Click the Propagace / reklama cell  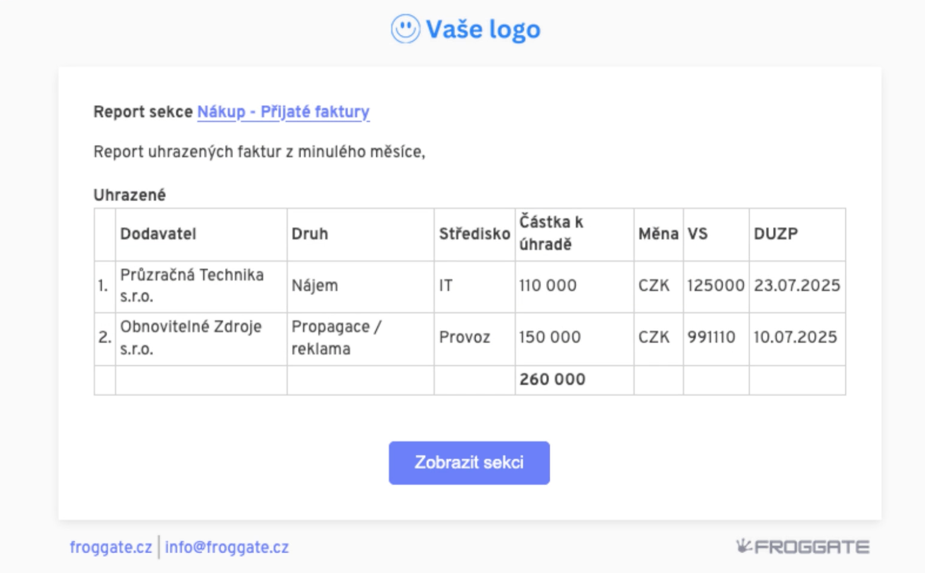336,337
